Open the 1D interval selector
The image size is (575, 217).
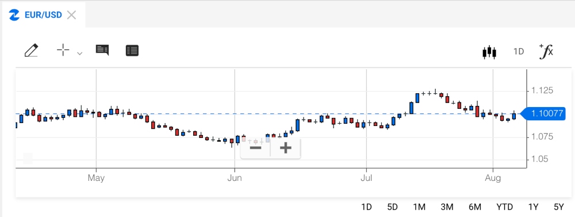click(x=519, y=52)
